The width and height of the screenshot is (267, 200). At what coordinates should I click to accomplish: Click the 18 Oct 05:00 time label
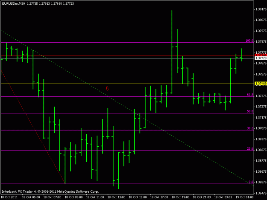click(31, 197)
